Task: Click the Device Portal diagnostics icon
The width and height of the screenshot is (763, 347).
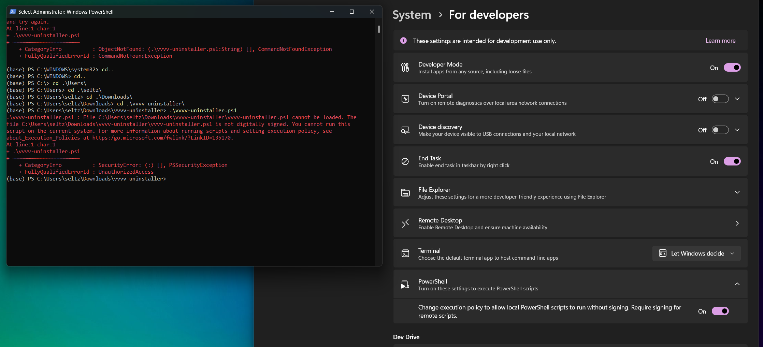Action: point(405,99)
